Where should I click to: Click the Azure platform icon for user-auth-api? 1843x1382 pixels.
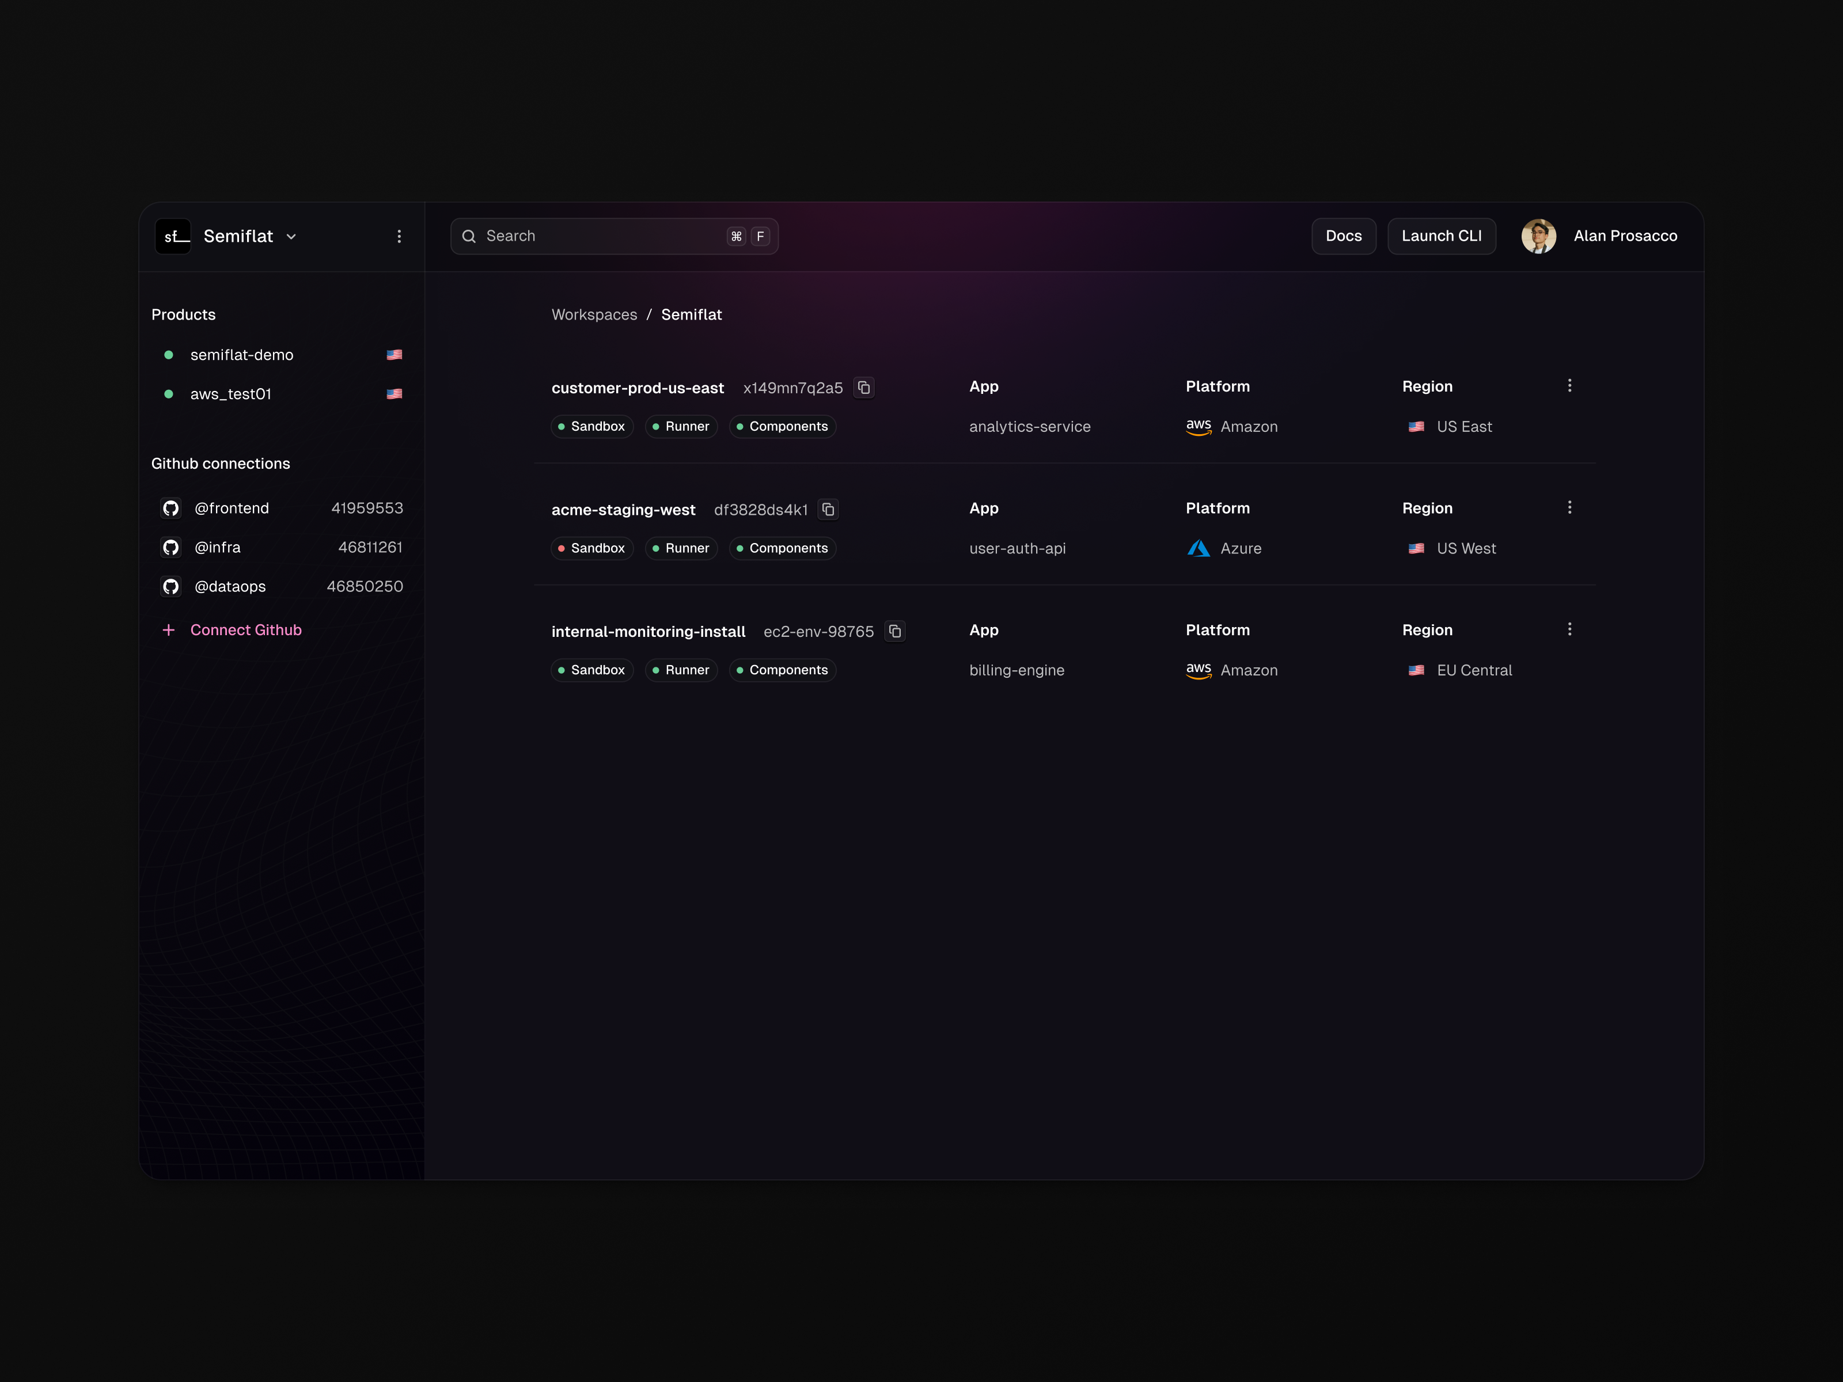[1198, 548]
